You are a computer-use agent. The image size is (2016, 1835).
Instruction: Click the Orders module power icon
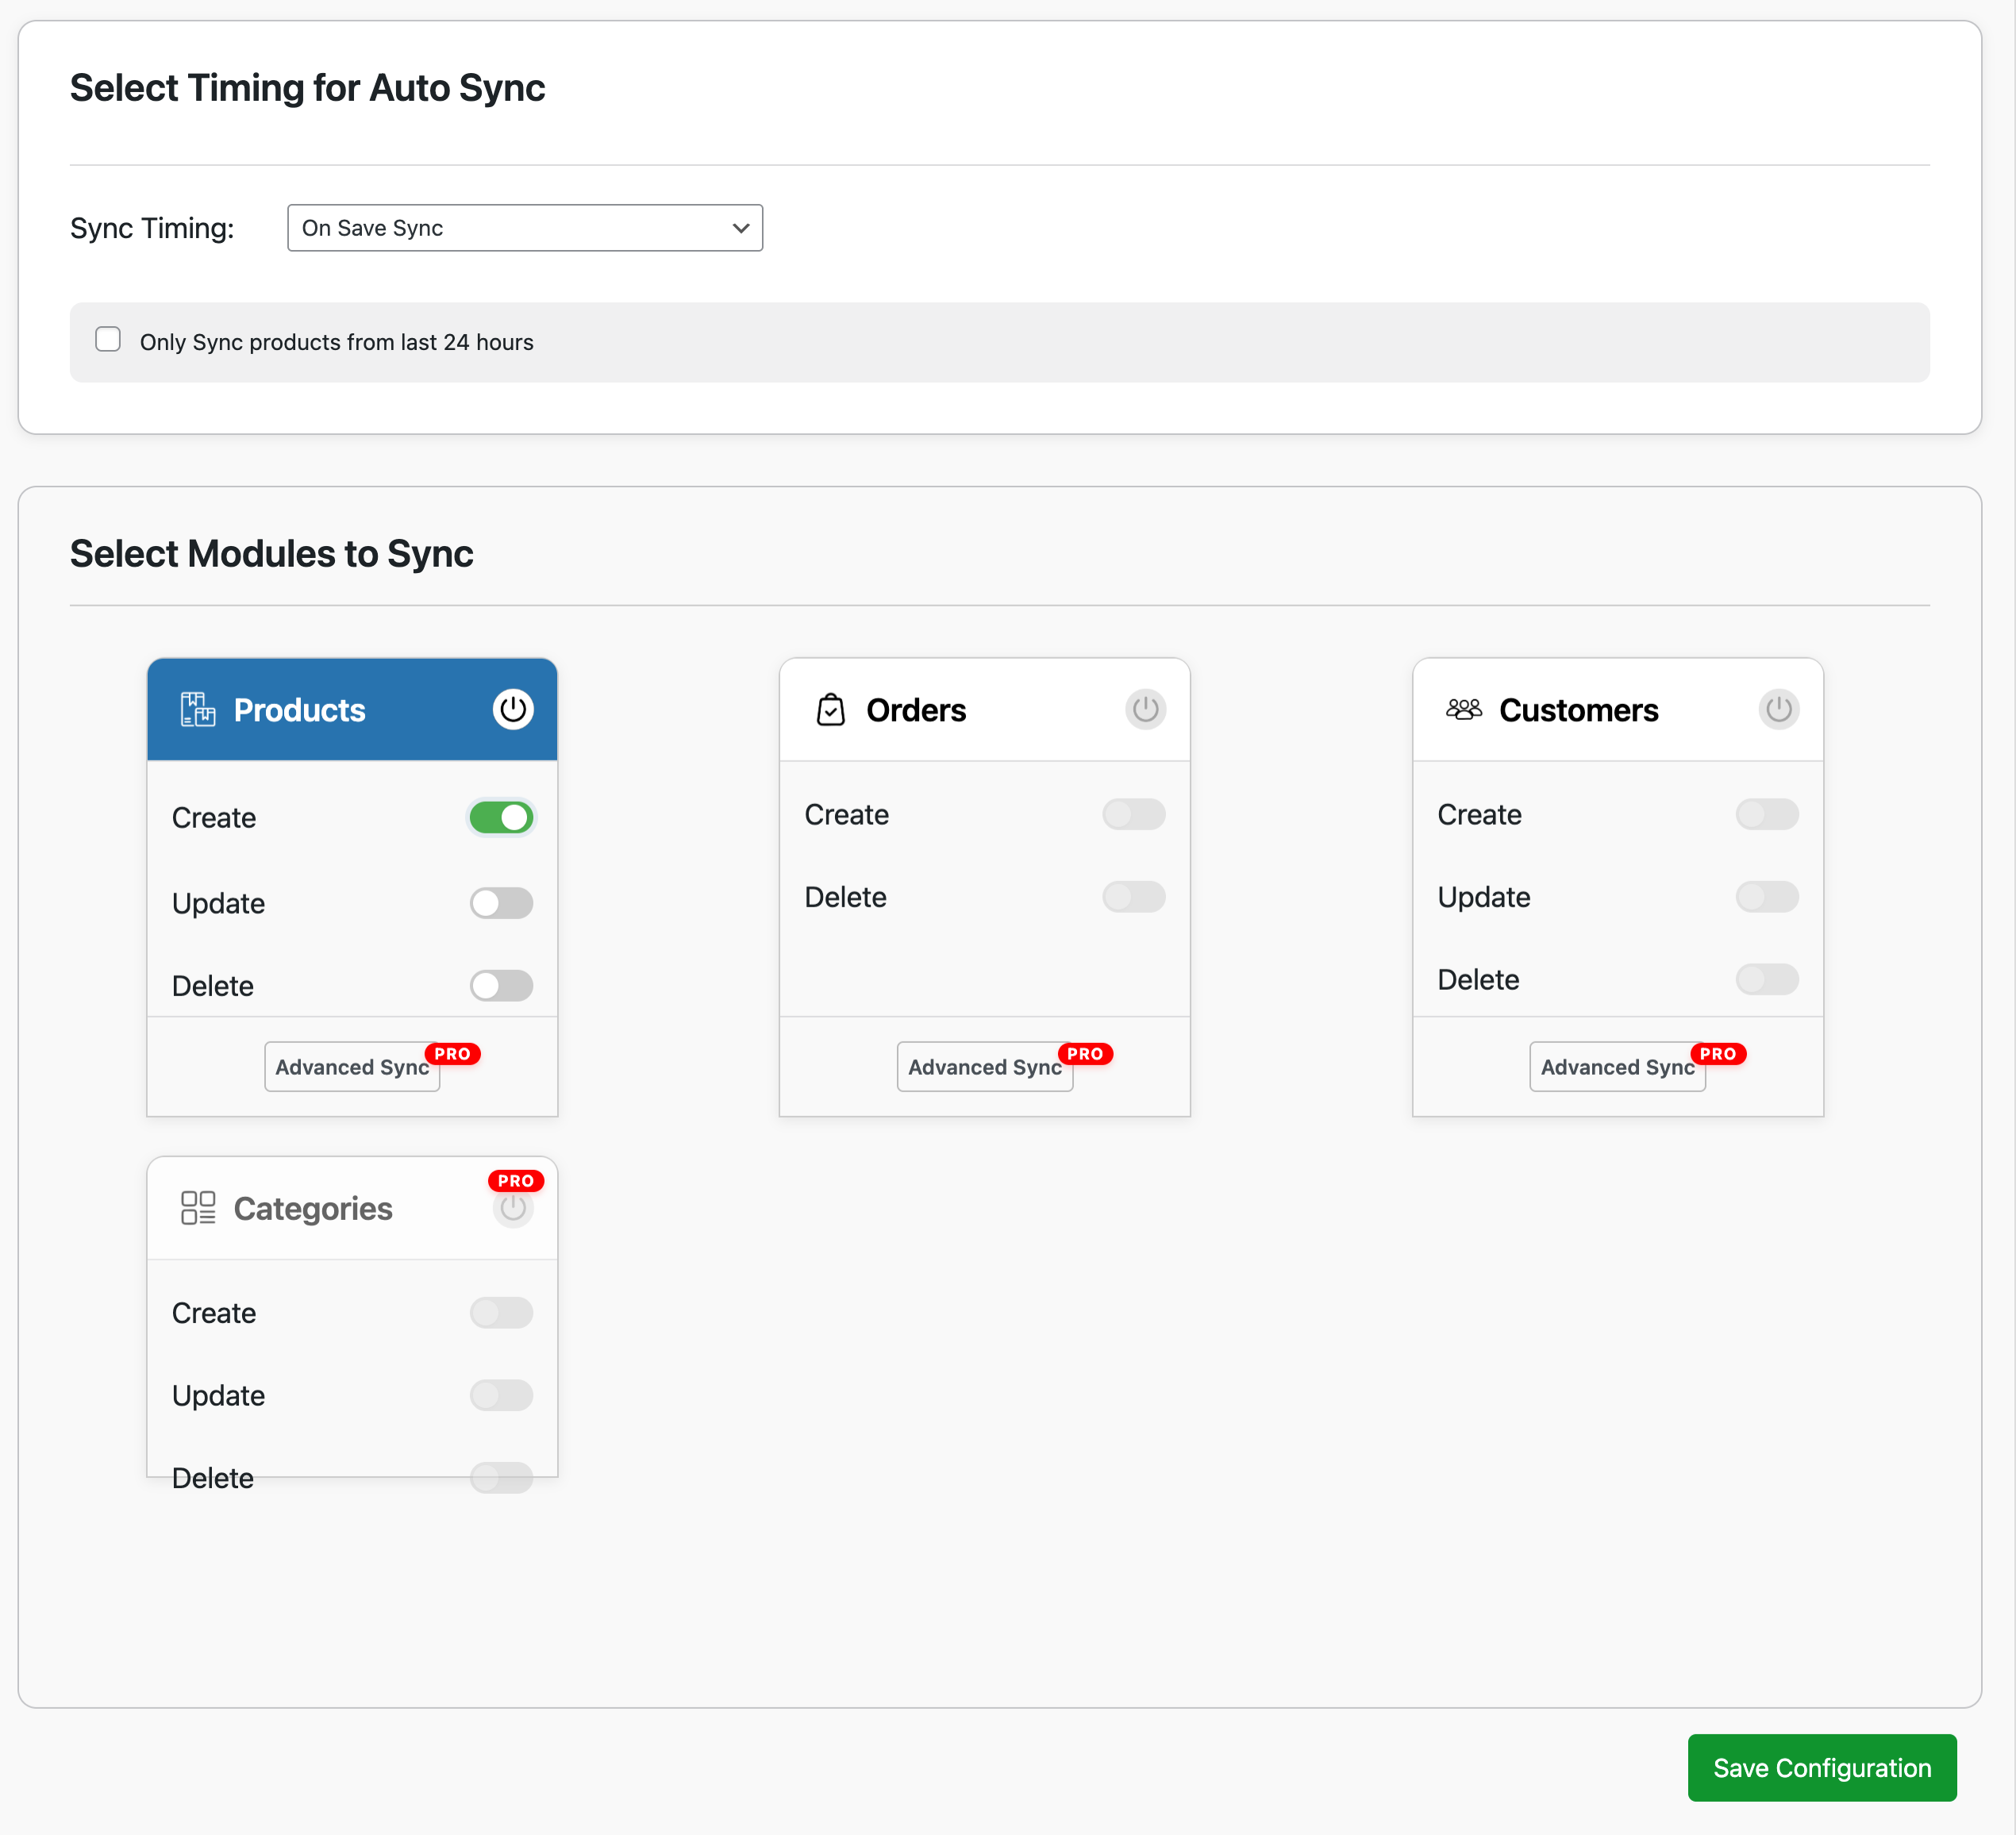tap(1145, 709)
